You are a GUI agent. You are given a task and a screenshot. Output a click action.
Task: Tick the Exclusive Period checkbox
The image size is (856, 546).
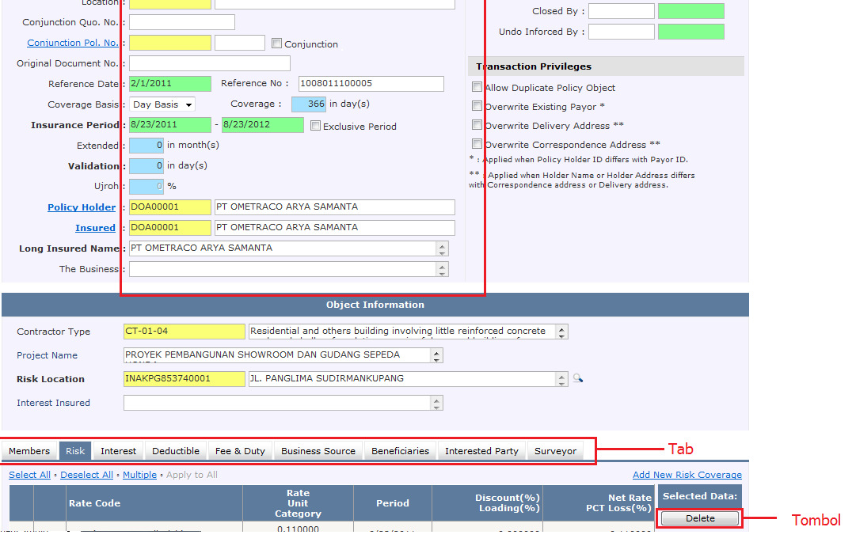pyautogui.click(x=316, y=126)
